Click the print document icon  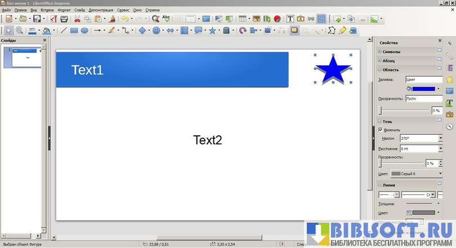tap(64, 19)
